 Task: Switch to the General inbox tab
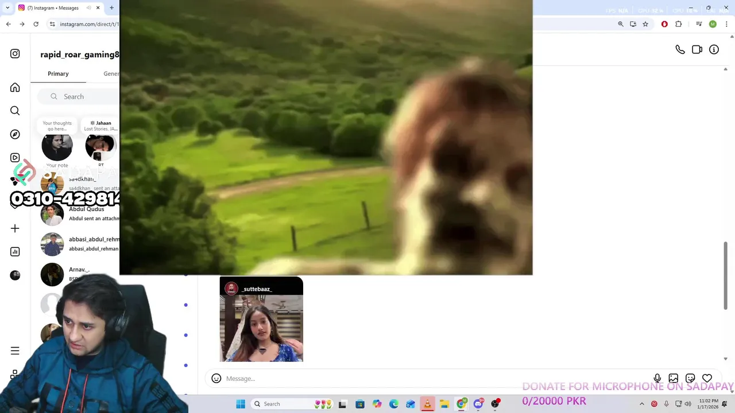[x=111, y=73]
